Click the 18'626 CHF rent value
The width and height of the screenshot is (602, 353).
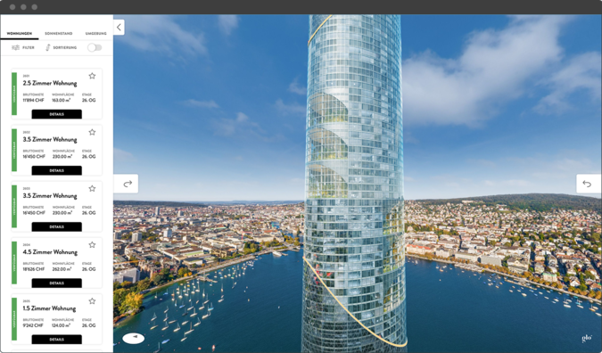click(x=34, y=269)
